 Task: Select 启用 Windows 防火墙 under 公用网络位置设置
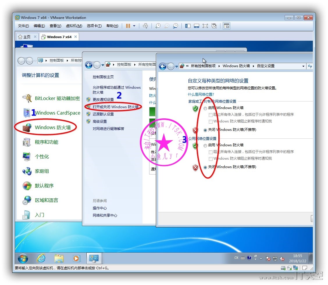point(206,145)
